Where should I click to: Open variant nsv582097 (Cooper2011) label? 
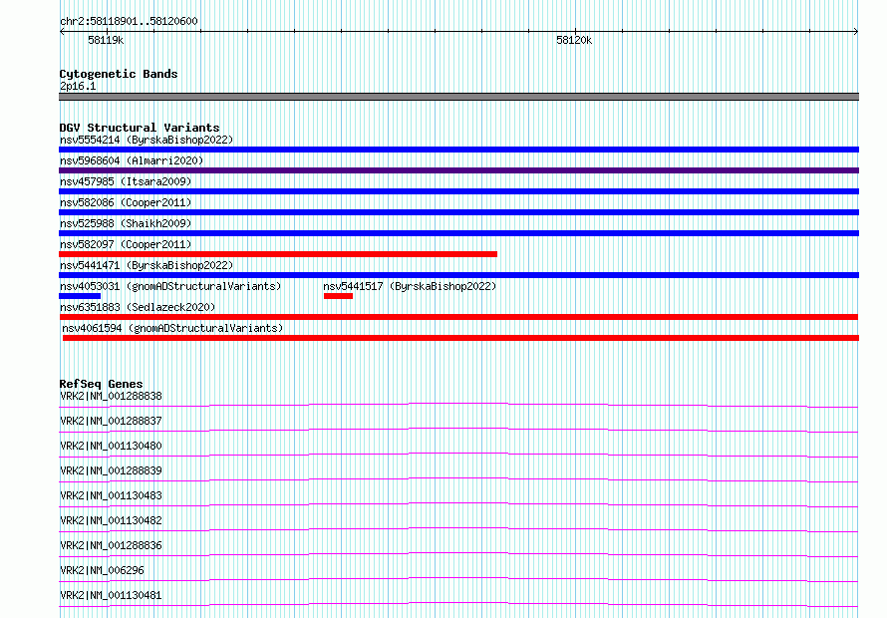click(126, 244)
